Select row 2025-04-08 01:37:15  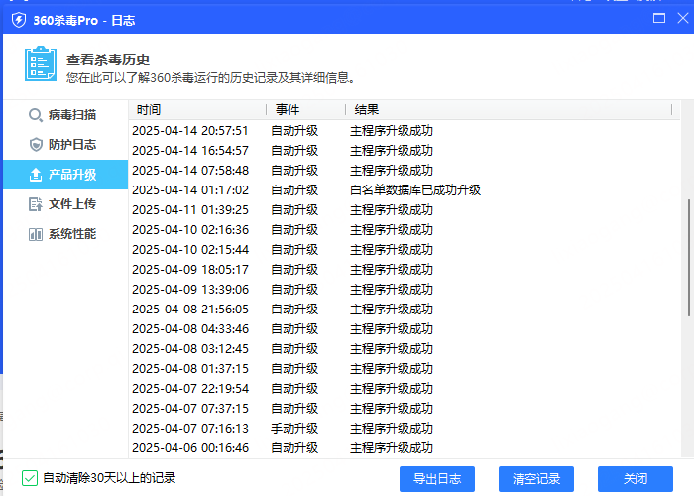pos(405,369)
